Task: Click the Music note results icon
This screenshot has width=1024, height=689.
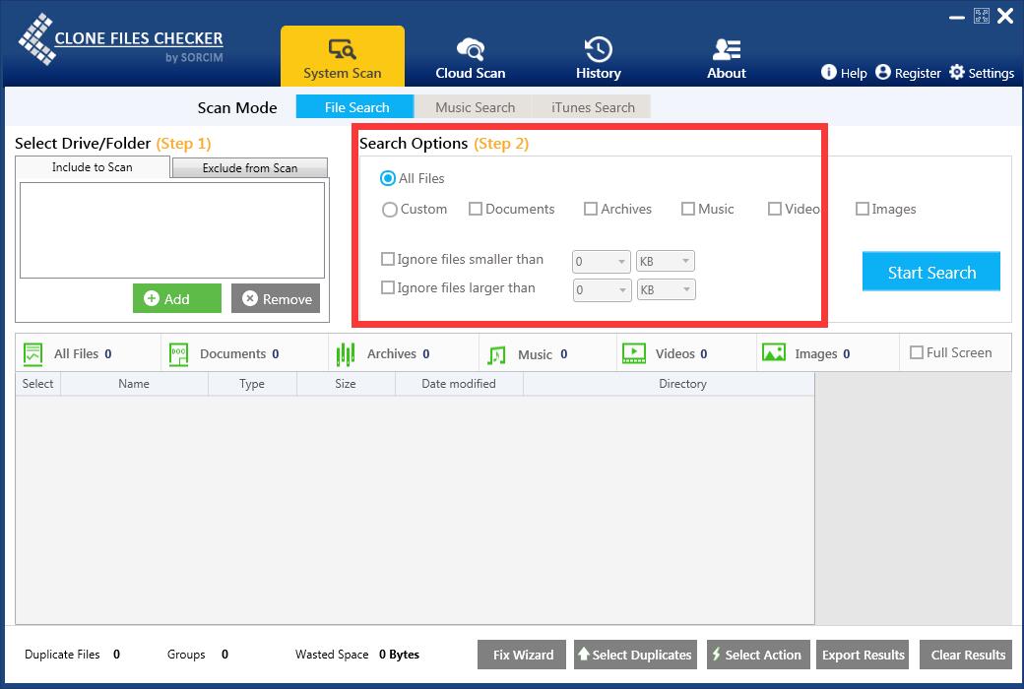Action: pos(496,354)
